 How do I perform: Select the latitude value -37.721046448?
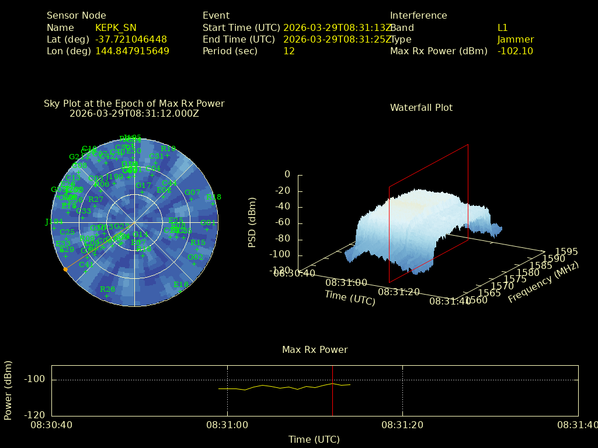tap(131, 39)
